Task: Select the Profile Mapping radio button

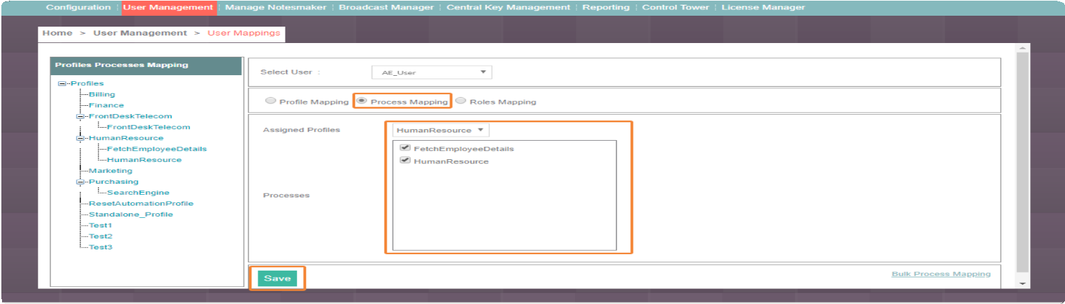Action: click(x=271, y=100)
